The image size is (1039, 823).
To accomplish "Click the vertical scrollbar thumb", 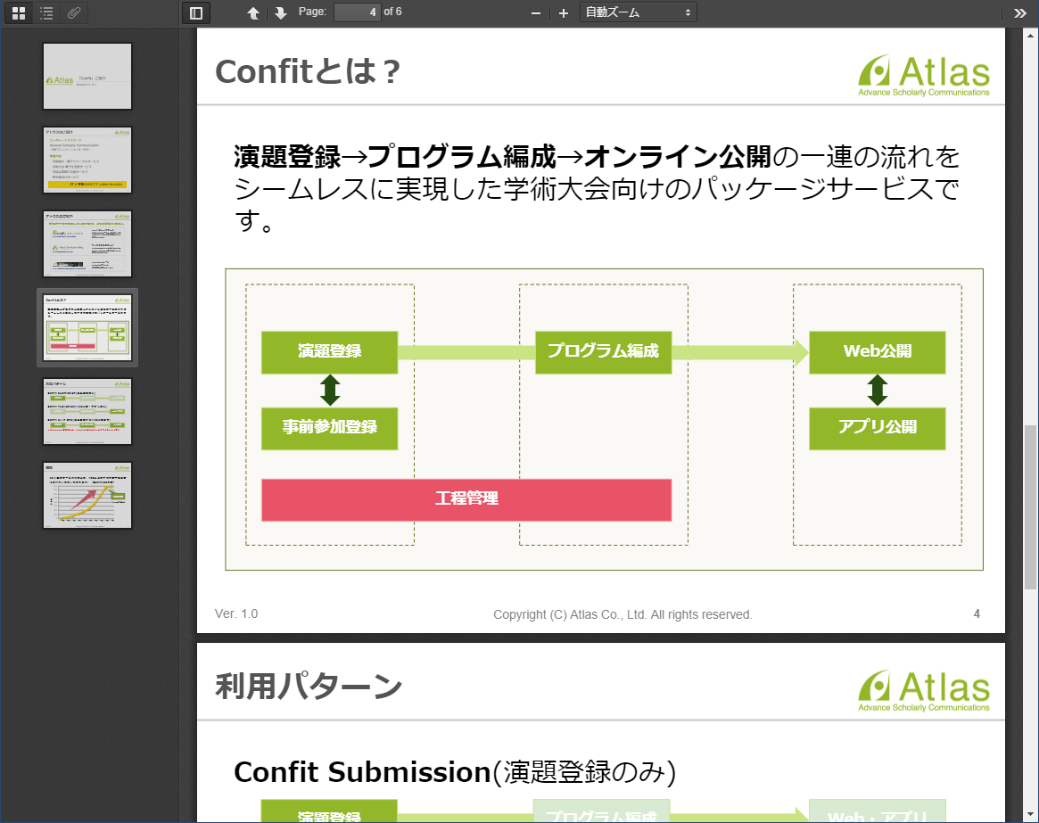I will [1030, 506].
